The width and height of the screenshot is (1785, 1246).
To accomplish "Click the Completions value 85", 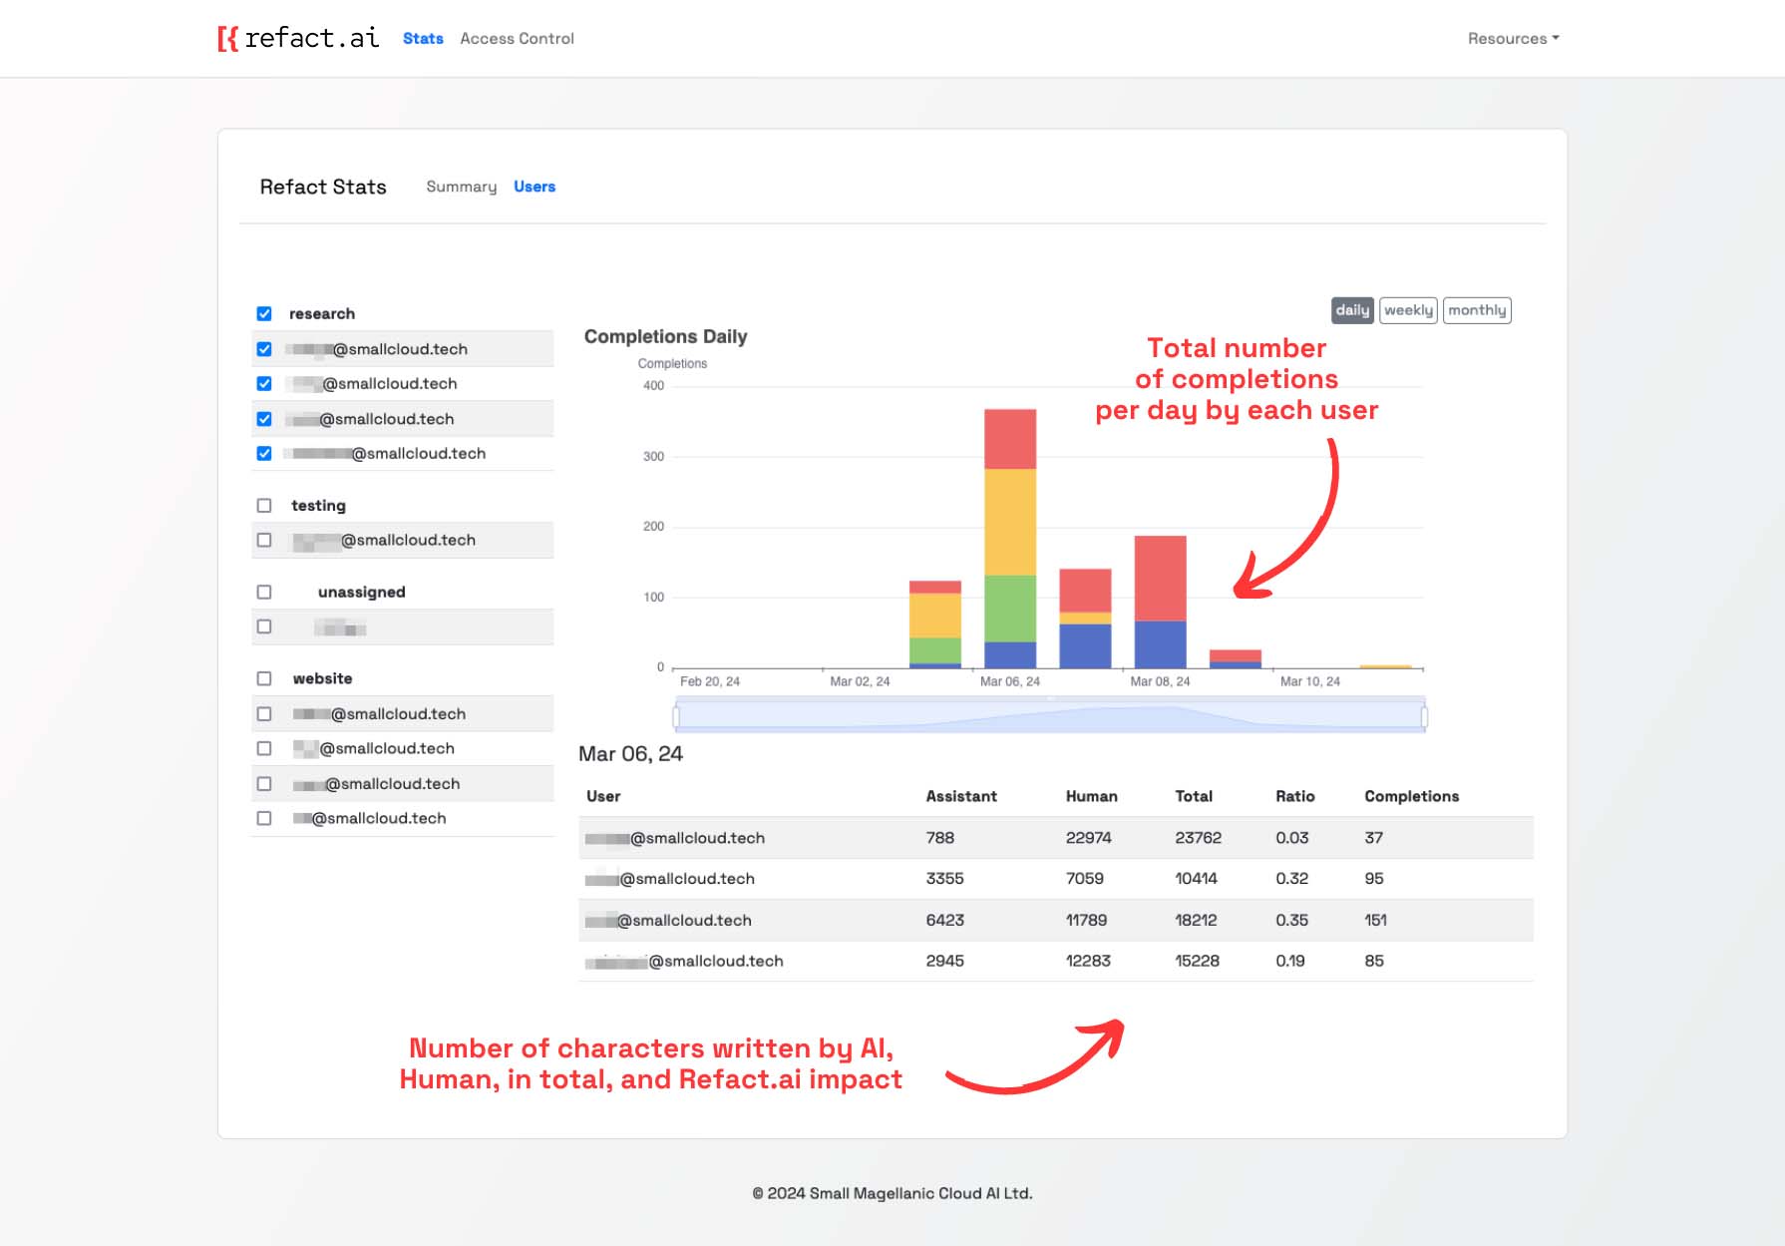I will tap(1373, 961).
